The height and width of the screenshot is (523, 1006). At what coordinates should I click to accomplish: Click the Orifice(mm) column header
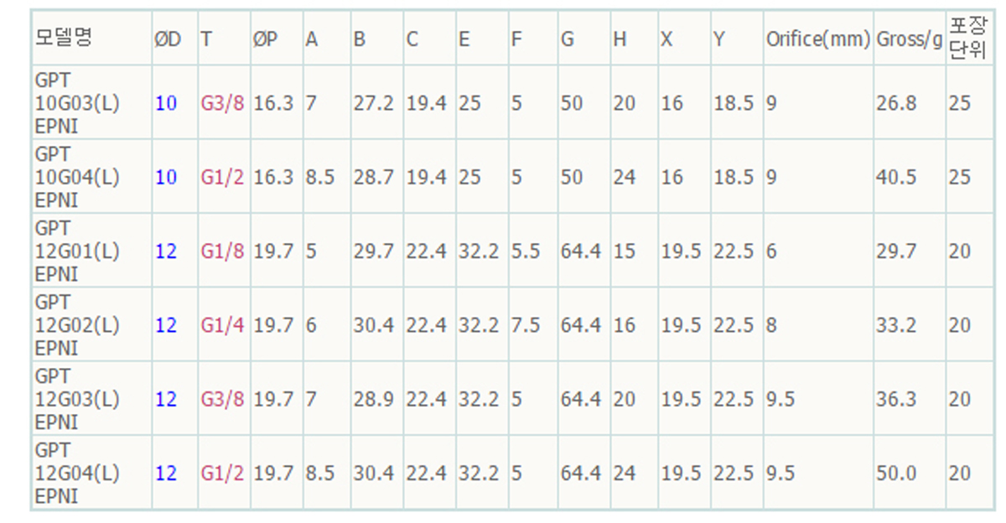coord(818,39)
